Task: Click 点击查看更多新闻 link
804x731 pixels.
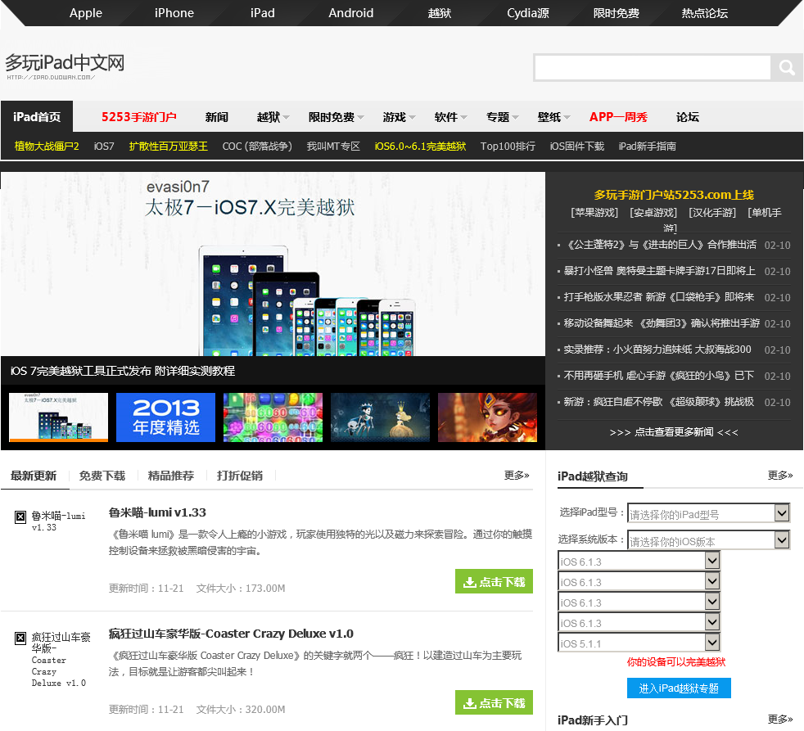Action: pyautogui.click(x=674, y=432)
